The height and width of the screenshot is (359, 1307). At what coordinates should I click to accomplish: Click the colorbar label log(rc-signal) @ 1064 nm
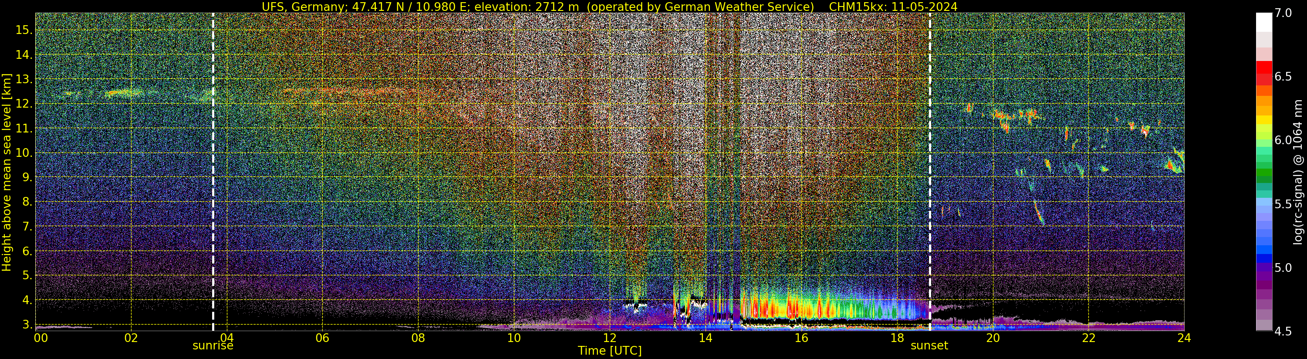[1298, 172]
